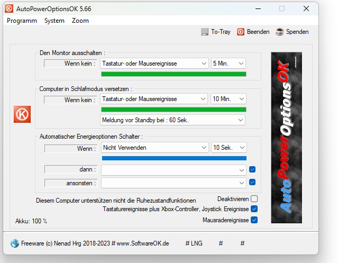Viewport: 338px width, 263px height.
Task: Click the # LNG language button
Action: pyautogui.click(x=195, y=243)
